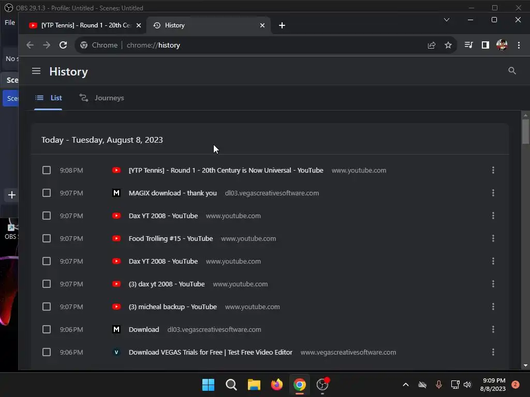This screenshot has height=397, width=530.
Task: Open more actions for (3) micheal backup
Action: [x=493, y=307]
